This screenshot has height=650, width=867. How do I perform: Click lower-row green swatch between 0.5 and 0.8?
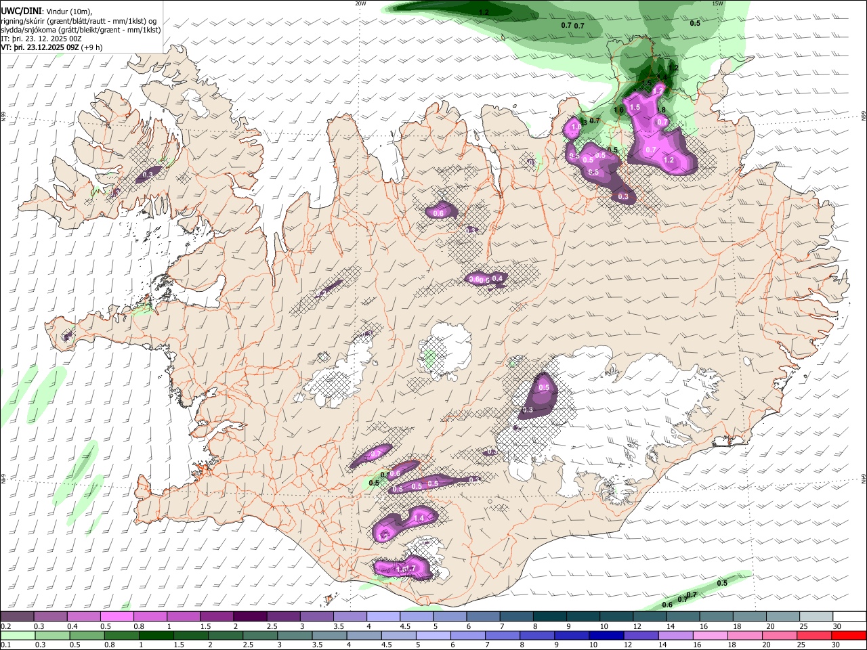coord(87,635)
